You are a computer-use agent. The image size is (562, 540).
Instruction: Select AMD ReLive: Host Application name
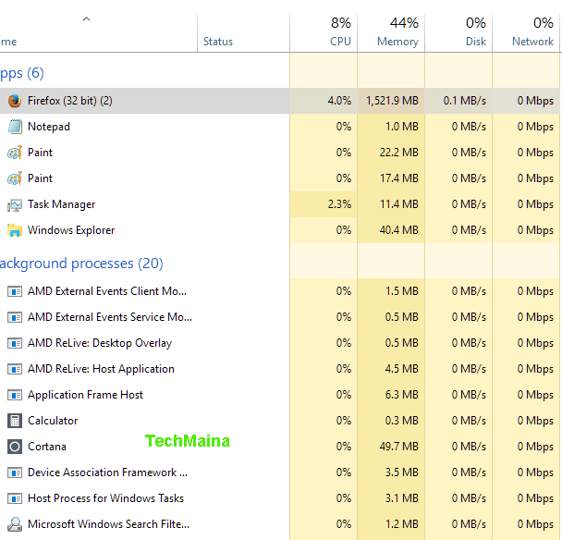pos(101,369)
